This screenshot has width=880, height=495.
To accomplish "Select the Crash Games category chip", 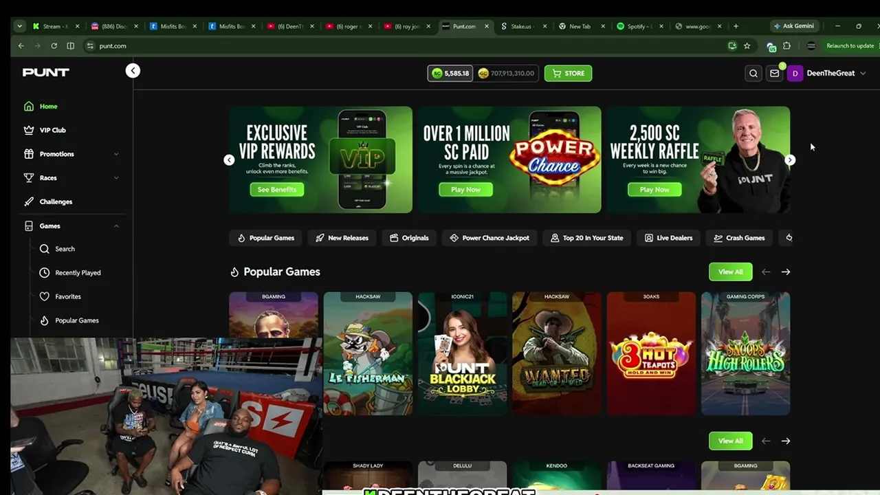I will [739, 238].
